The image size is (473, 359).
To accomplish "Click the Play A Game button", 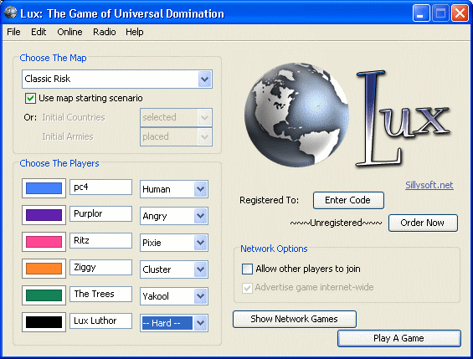I will (x=399, y=338).
